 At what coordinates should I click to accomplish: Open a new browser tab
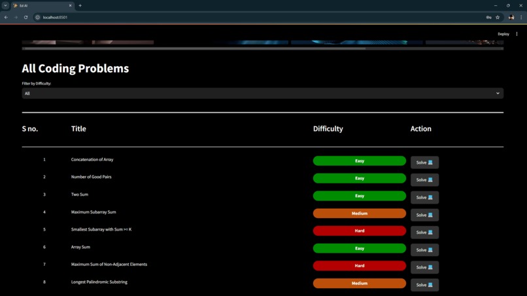(x=80, y=5)
